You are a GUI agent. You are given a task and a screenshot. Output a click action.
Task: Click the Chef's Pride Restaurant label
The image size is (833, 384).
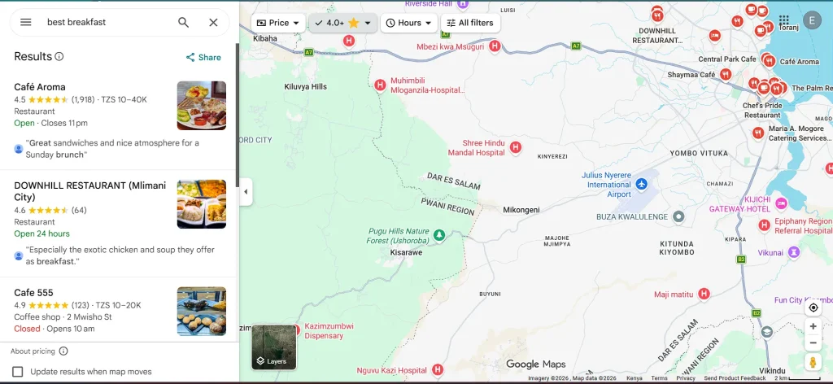(762, 110)
